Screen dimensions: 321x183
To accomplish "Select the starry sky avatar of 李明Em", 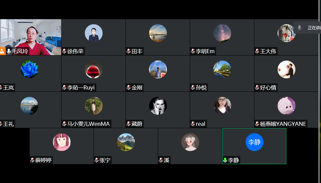I will coord(222,33).
